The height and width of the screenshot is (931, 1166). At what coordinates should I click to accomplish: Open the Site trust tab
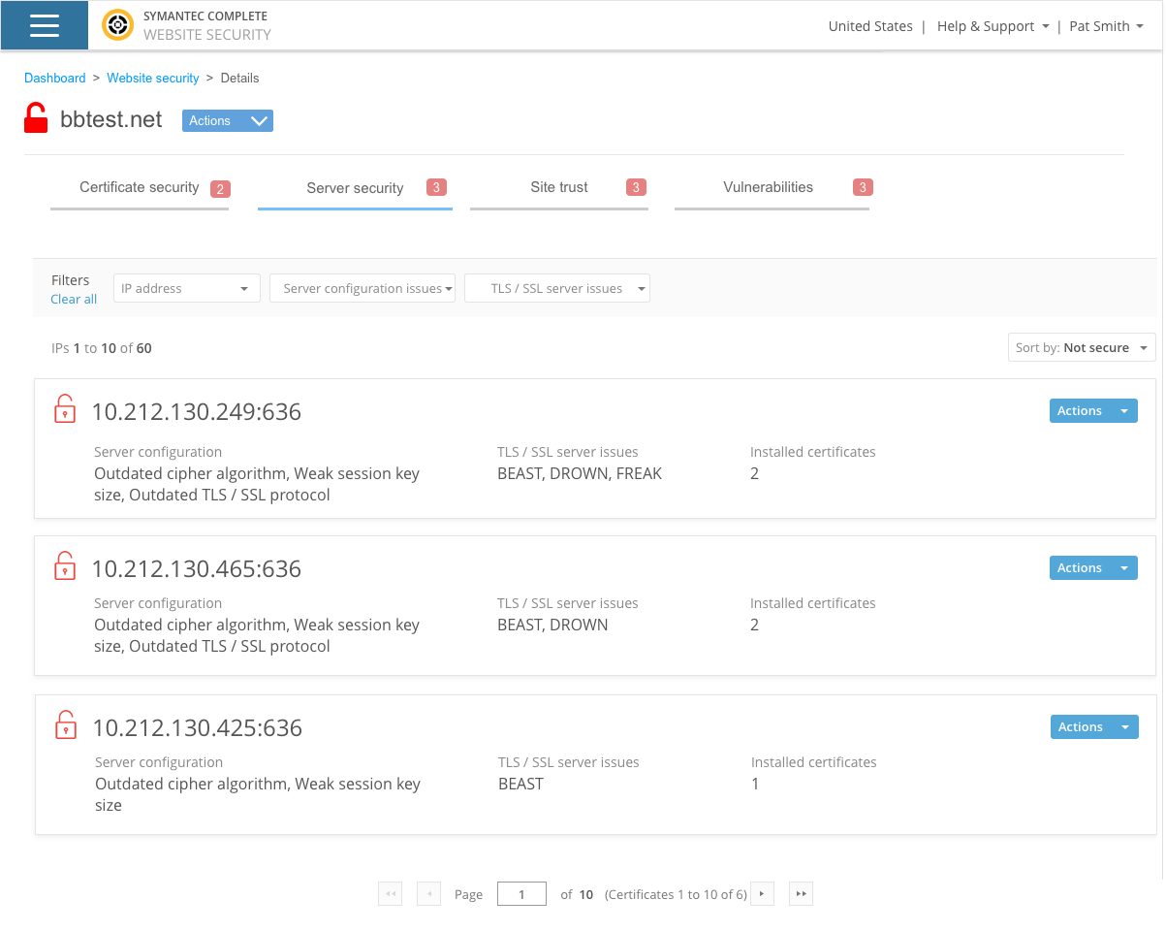point(559,188)
